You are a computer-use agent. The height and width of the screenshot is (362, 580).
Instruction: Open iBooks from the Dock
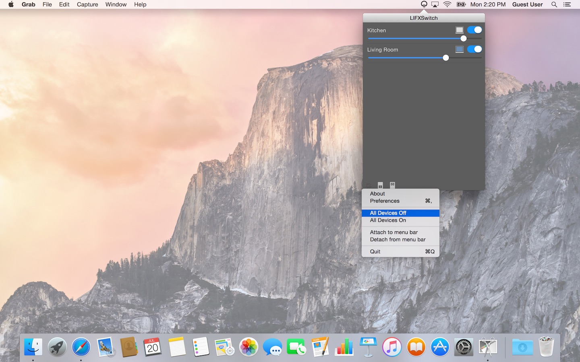click(416, 347)
